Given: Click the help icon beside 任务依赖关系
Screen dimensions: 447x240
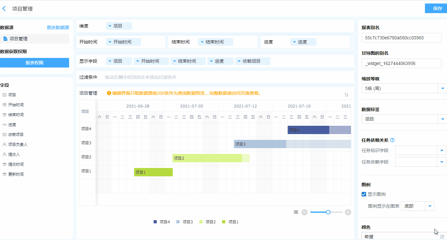Looking at the screenshot, I should click(393, 140).
